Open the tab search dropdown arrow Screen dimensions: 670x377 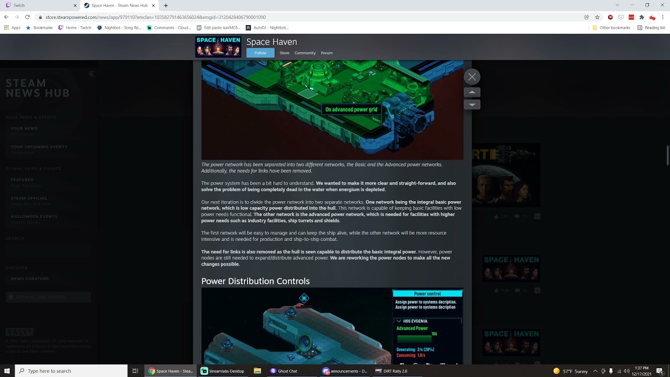tap(618, 5)
